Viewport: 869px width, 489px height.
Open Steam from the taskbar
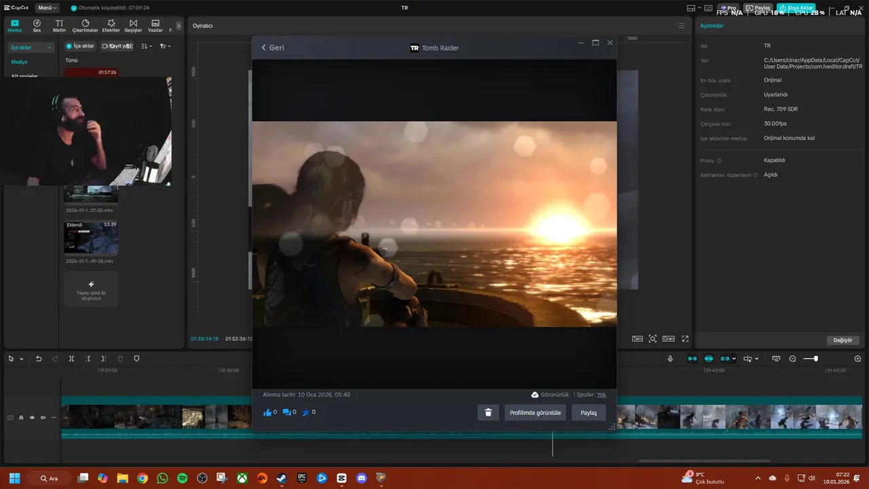pos(281,478)
